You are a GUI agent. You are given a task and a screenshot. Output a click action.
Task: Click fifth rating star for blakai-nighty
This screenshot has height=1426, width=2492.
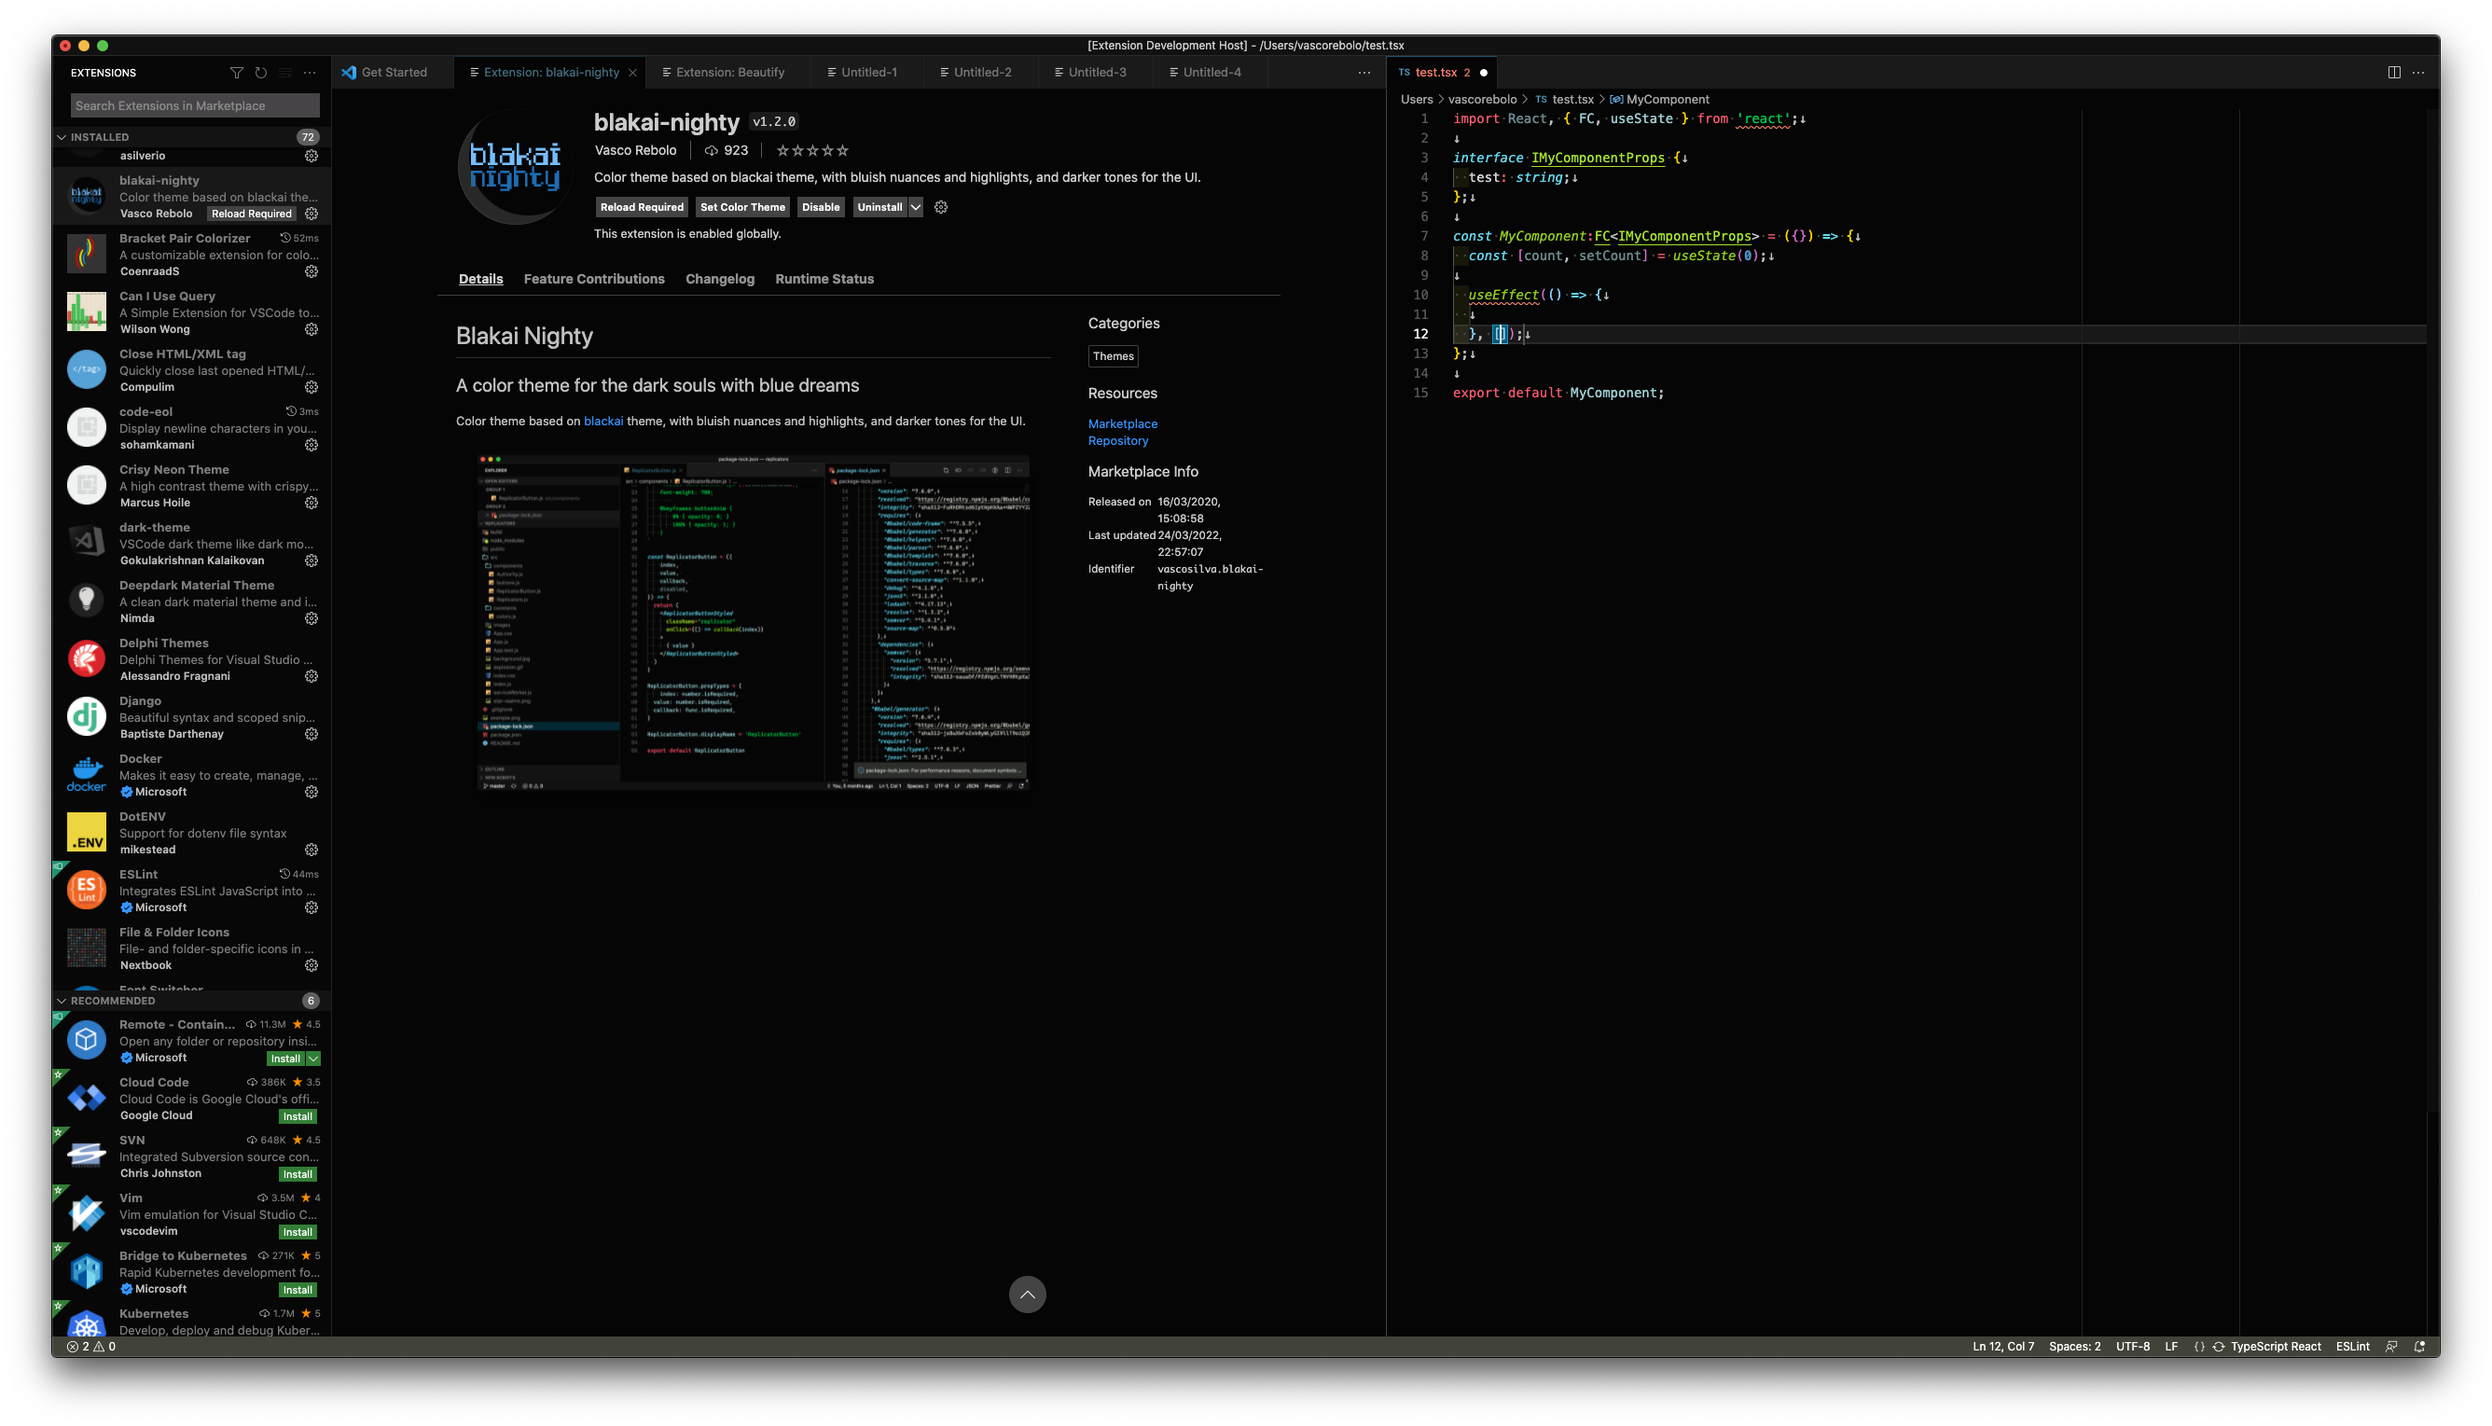(x=842, y=151)
